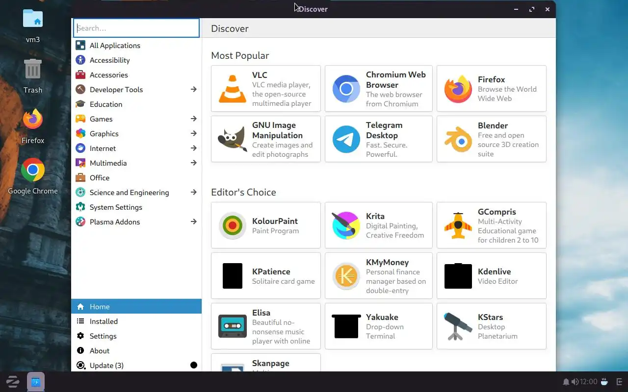Click the About info icon

pos(80,351)
